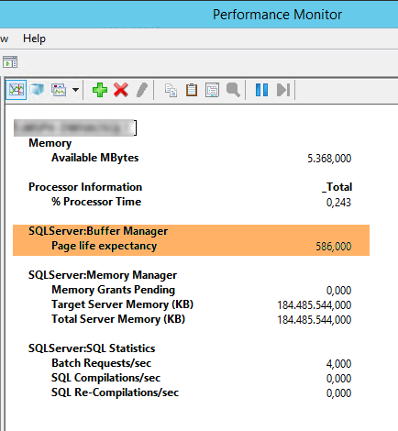Select the SQLServer:SQL Statistics heading
The width and height of the screenshot is (398, 431).
[x=92, y=348]
